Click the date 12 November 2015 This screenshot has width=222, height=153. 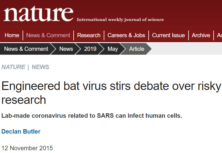point(27,148)
